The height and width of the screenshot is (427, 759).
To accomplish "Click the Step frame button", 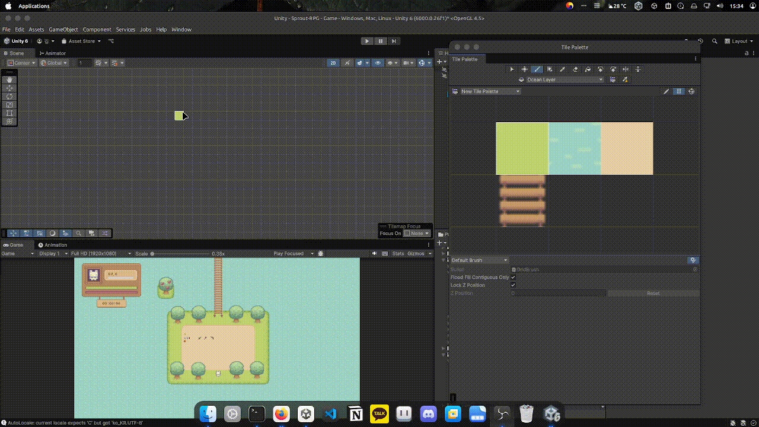I will pos(394,41).
